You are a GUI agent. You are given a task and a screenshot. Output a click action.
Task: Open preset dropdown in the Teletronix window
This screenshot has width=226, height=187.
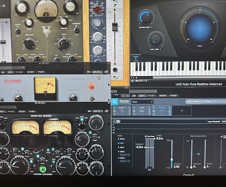12,67
